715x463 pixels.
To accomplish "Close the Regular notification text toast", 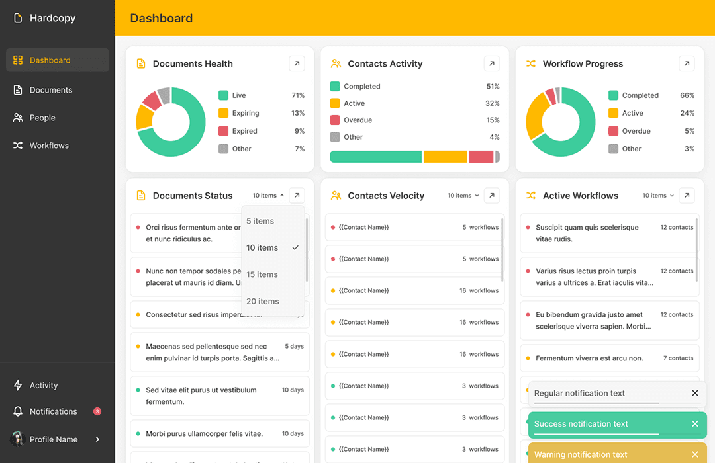I will click(694, 393).
